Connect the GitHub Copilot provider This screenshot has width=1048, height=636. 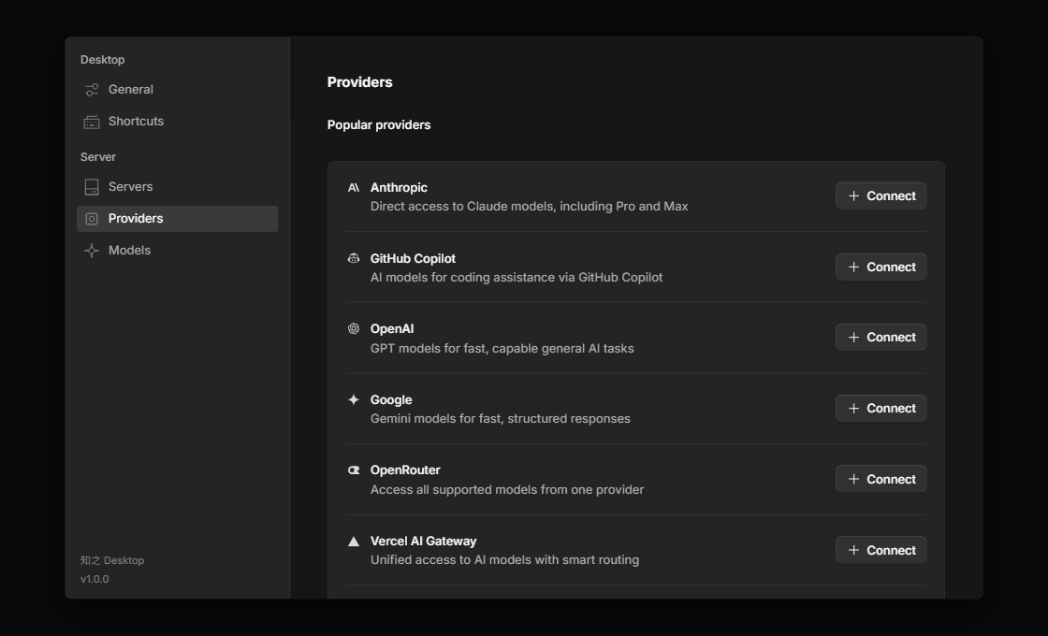(x=881, y=267)
